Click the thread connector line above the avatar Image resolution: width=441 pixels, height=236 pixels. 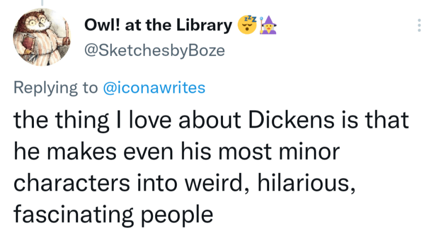pos(42,3)
